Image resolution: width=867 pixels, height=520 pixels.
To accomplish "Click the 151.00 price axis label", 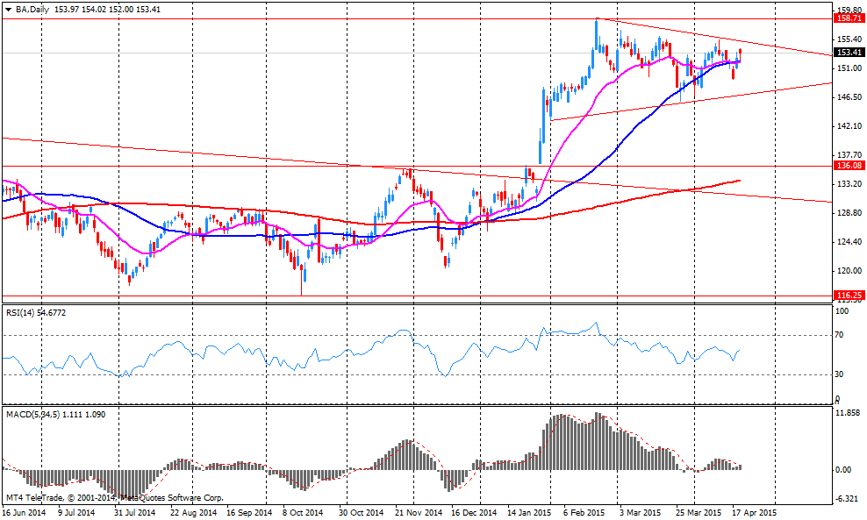I will pos(849,68).
